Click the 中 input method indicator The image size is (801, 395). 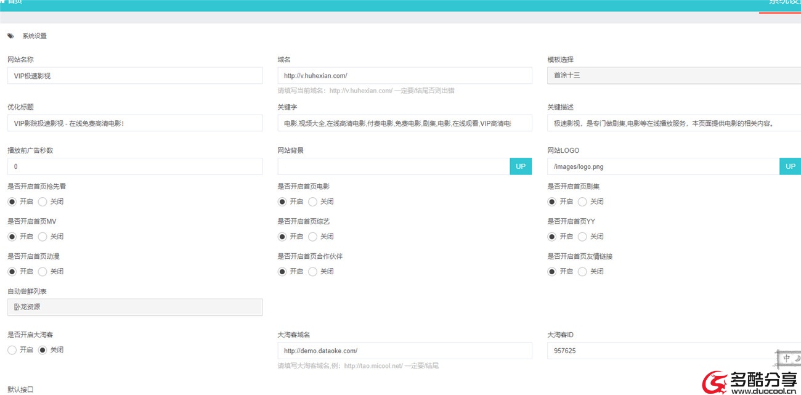pos(787,358)
